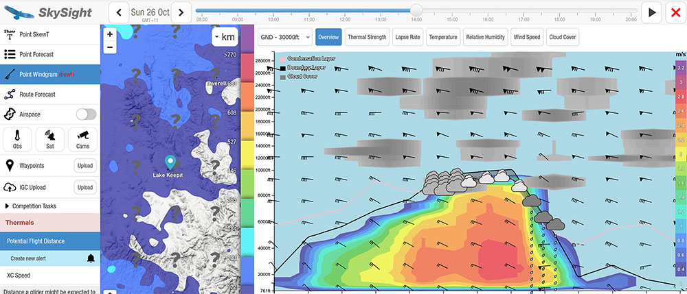This screenshot has width=687, height=294.
Task: Toggle the Airspace switch
Action: 85,114
